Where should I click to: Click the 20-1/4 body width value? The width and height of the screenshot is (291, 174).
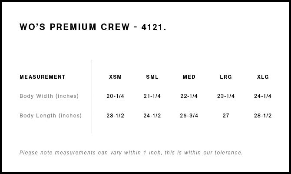(115, 96)
